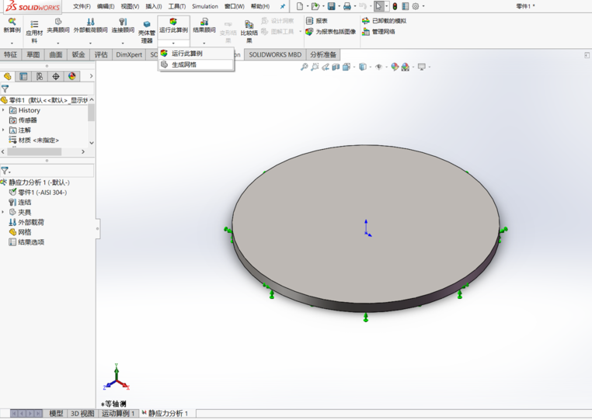Switch to the 分析准备 ribbon tab
Screen dimensions: 592x420
tap(323, 54)
